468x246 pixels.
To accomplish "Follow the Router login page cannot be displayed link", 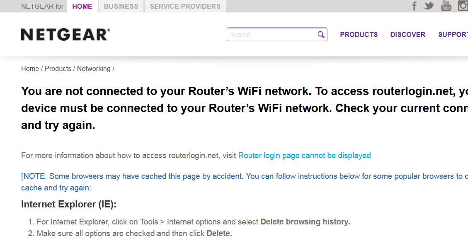I will pos(304,155).
